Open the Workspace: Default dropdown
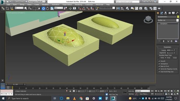180x101 pixels. tap(37, 2)
